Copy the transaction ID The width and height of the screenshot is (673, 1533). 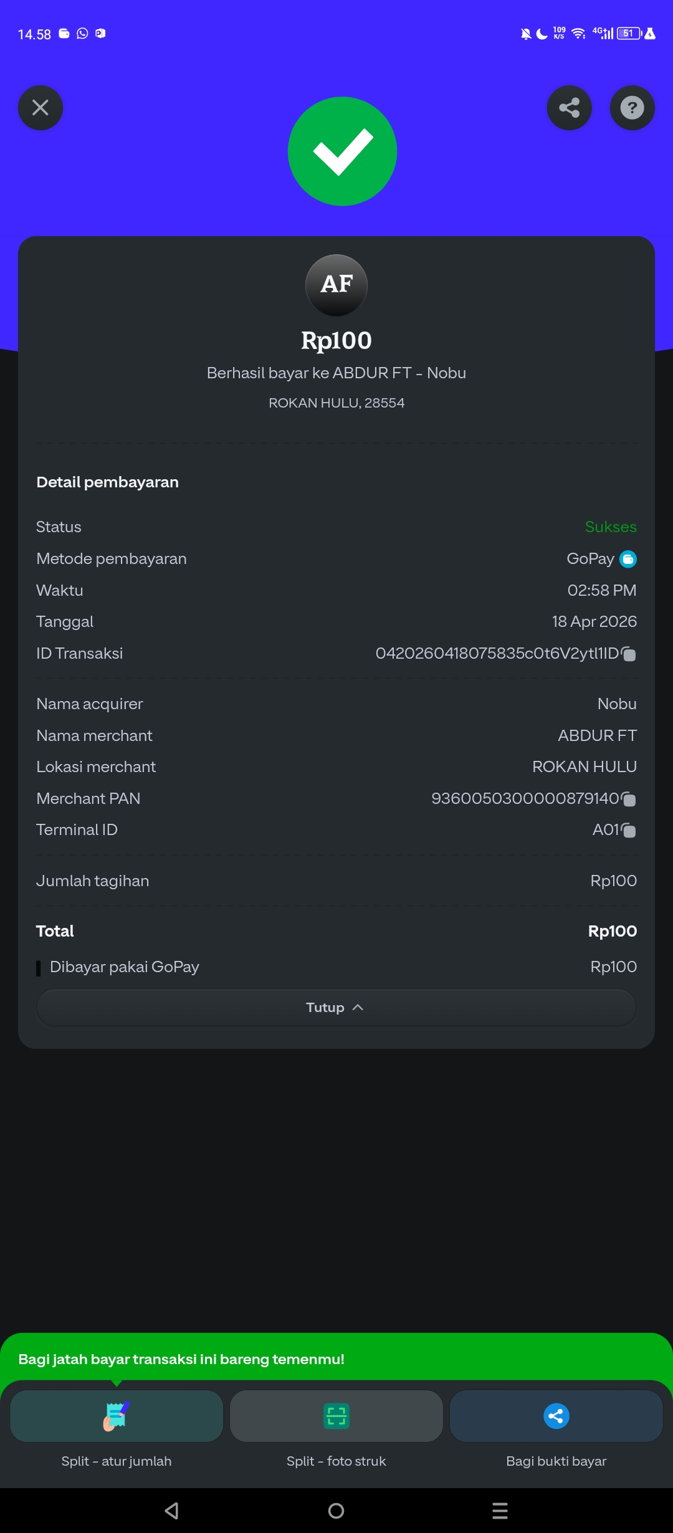(x=629, y=654)
